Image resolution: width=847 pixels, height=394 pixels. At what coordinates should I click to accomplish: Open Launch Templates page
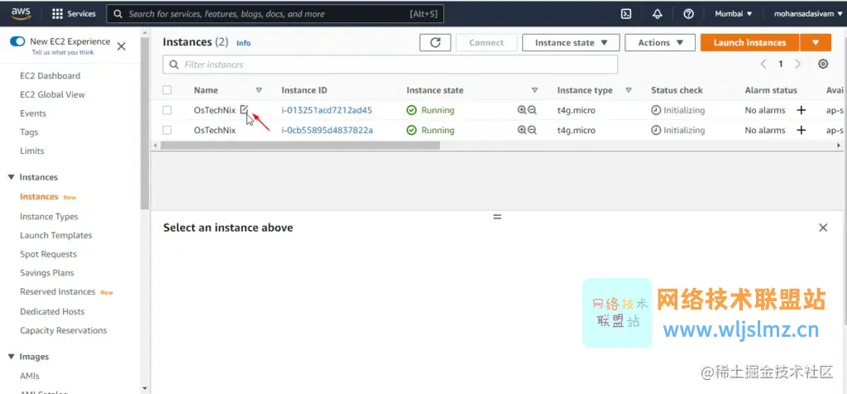[56, 236]
